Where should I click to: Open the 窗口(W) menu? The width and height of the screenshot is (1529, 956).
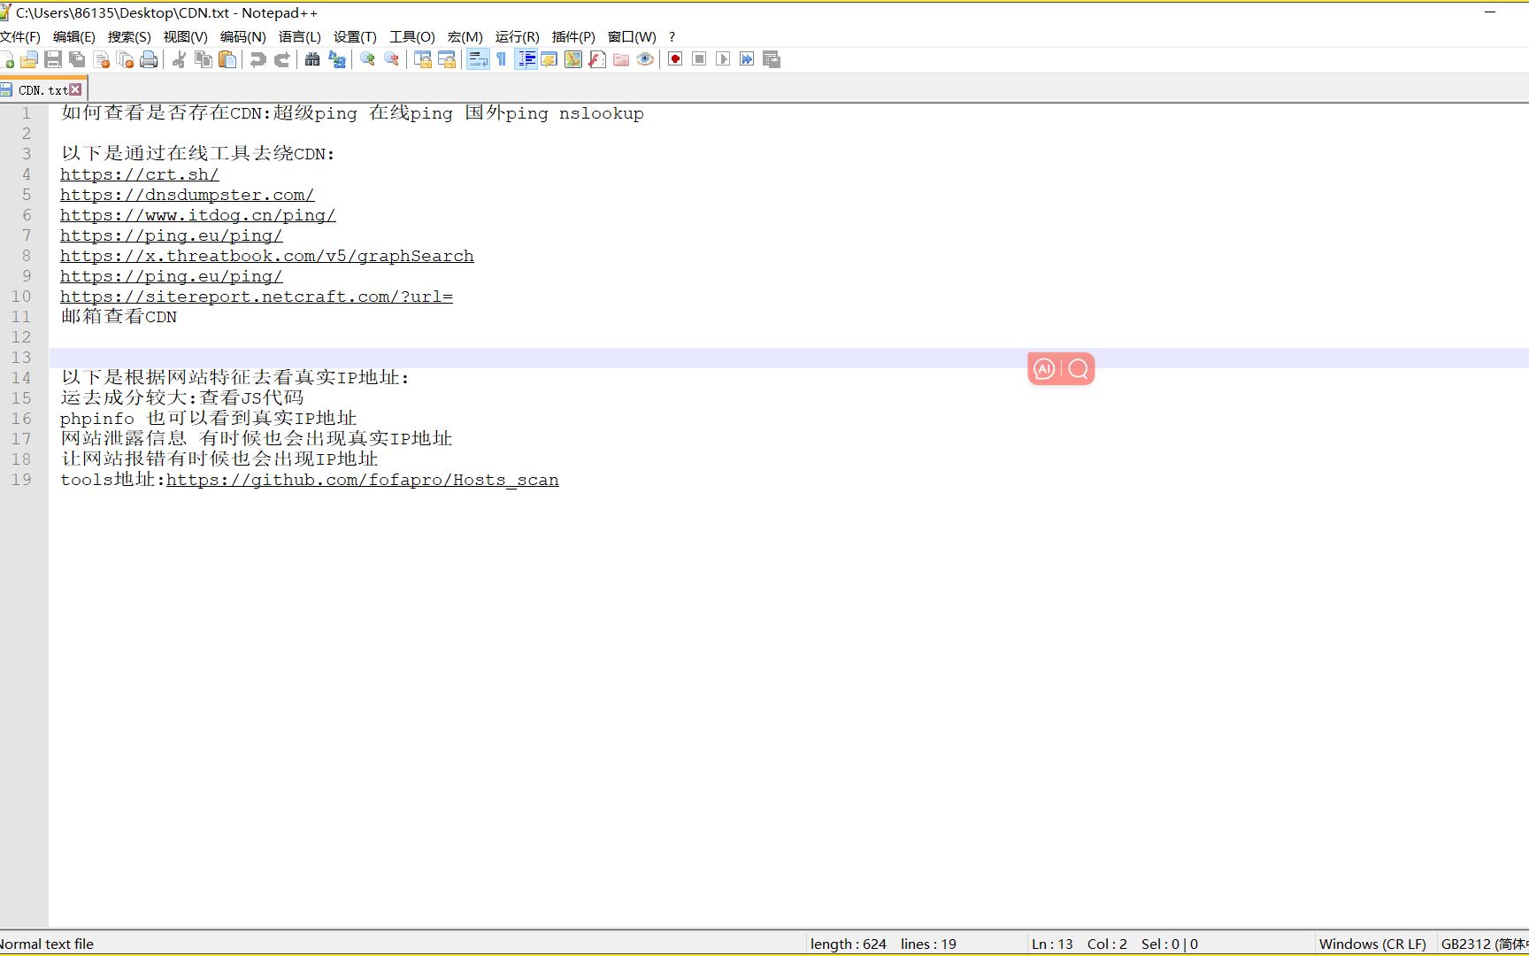[632, 36]
